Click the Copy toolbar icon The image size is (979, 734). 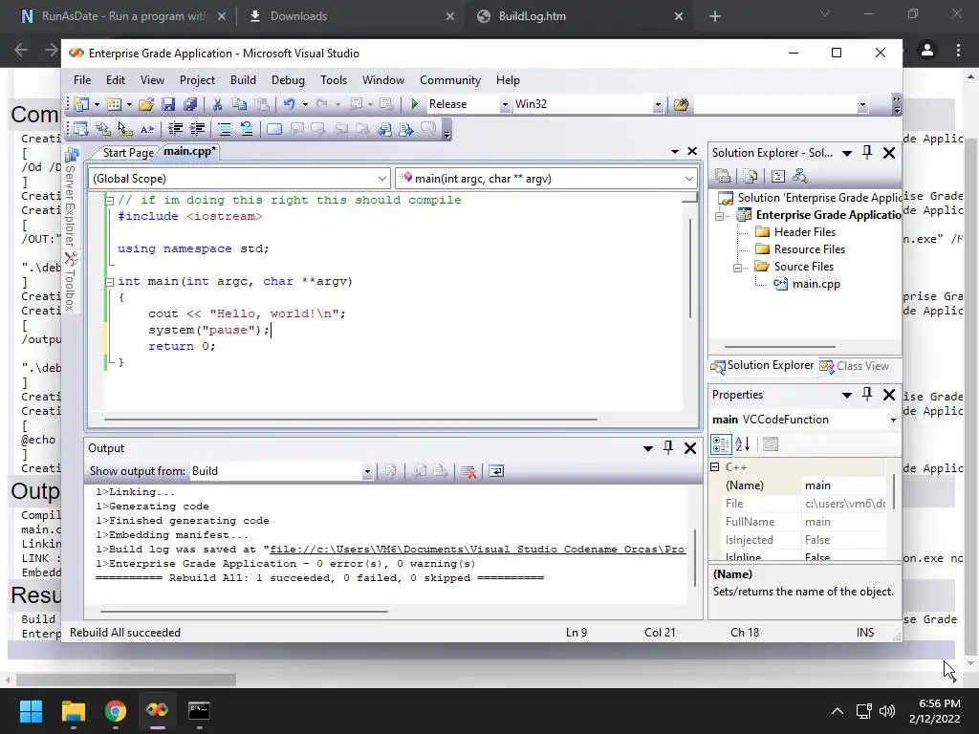click(239, 104)
